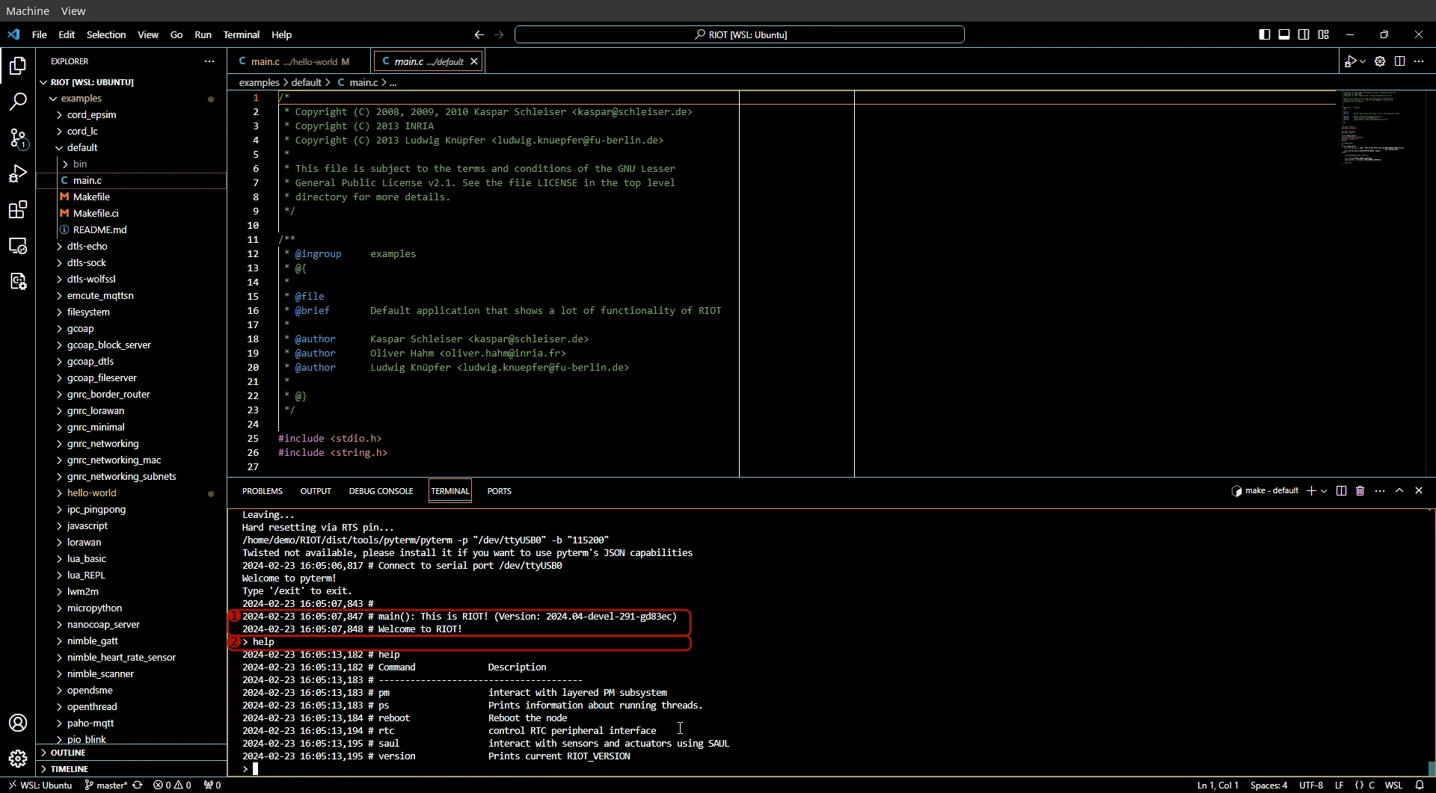Switch to the OUTPUT tab
Screen dimensions: 1436x793
(315, 491)
